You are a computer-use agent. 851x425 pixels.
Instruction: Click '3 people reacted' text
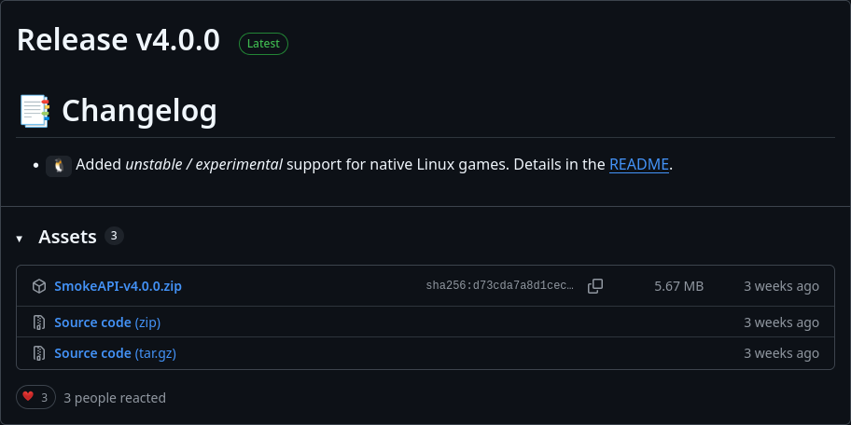point(115,398)
